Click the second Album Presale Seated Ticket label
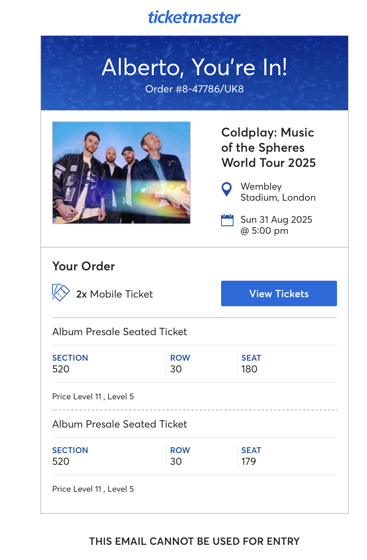 [x=120, y=424]
